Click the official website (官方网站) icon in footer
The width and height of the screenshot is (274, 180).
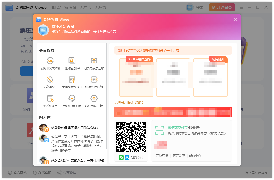(10, 173)
